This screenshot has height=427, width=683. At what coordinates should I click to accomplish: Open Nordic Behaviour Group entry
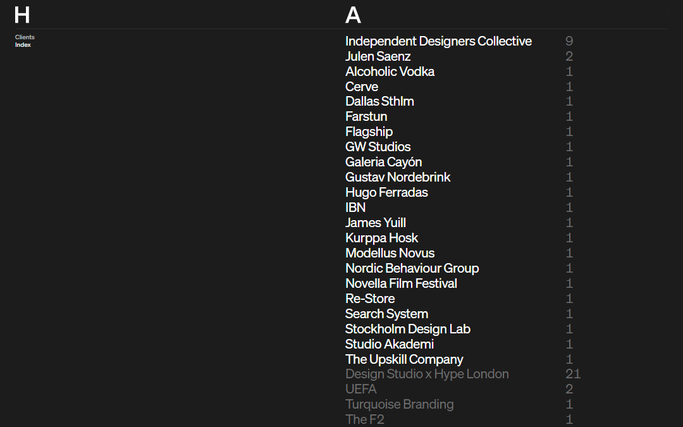412,268
